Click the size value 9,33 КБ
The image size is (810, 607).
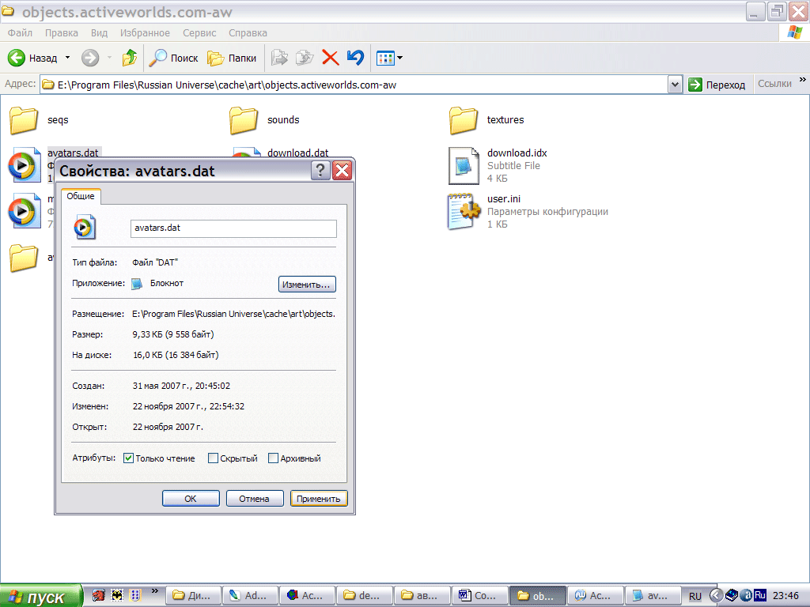173,334
